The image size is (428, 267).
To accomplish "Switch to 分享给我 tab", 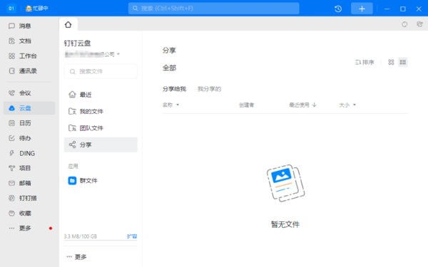I will (174, 89).
